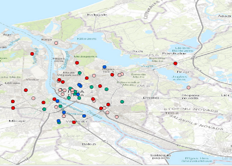Click the Suži place label
The image size is (232, 166).
pyautogui.click(x=135, y=51)
